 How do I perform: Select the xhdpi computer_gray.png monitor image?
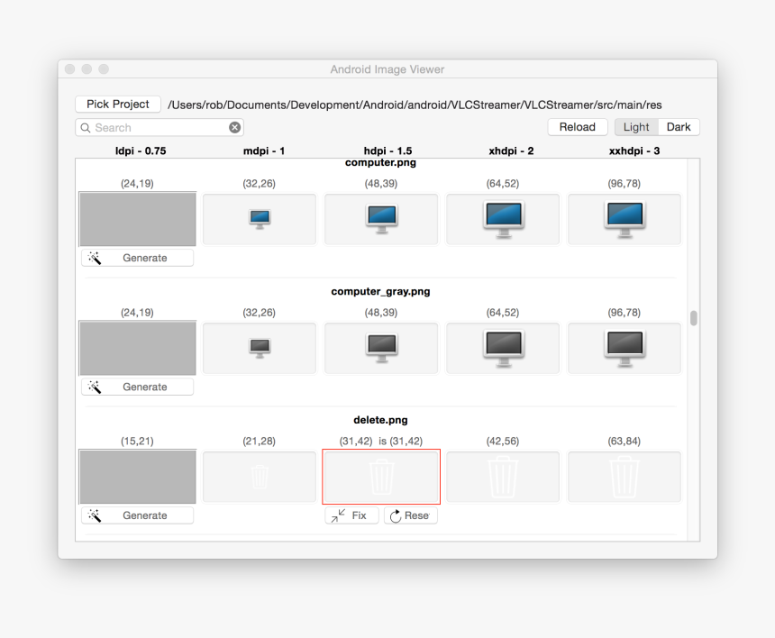503,348
